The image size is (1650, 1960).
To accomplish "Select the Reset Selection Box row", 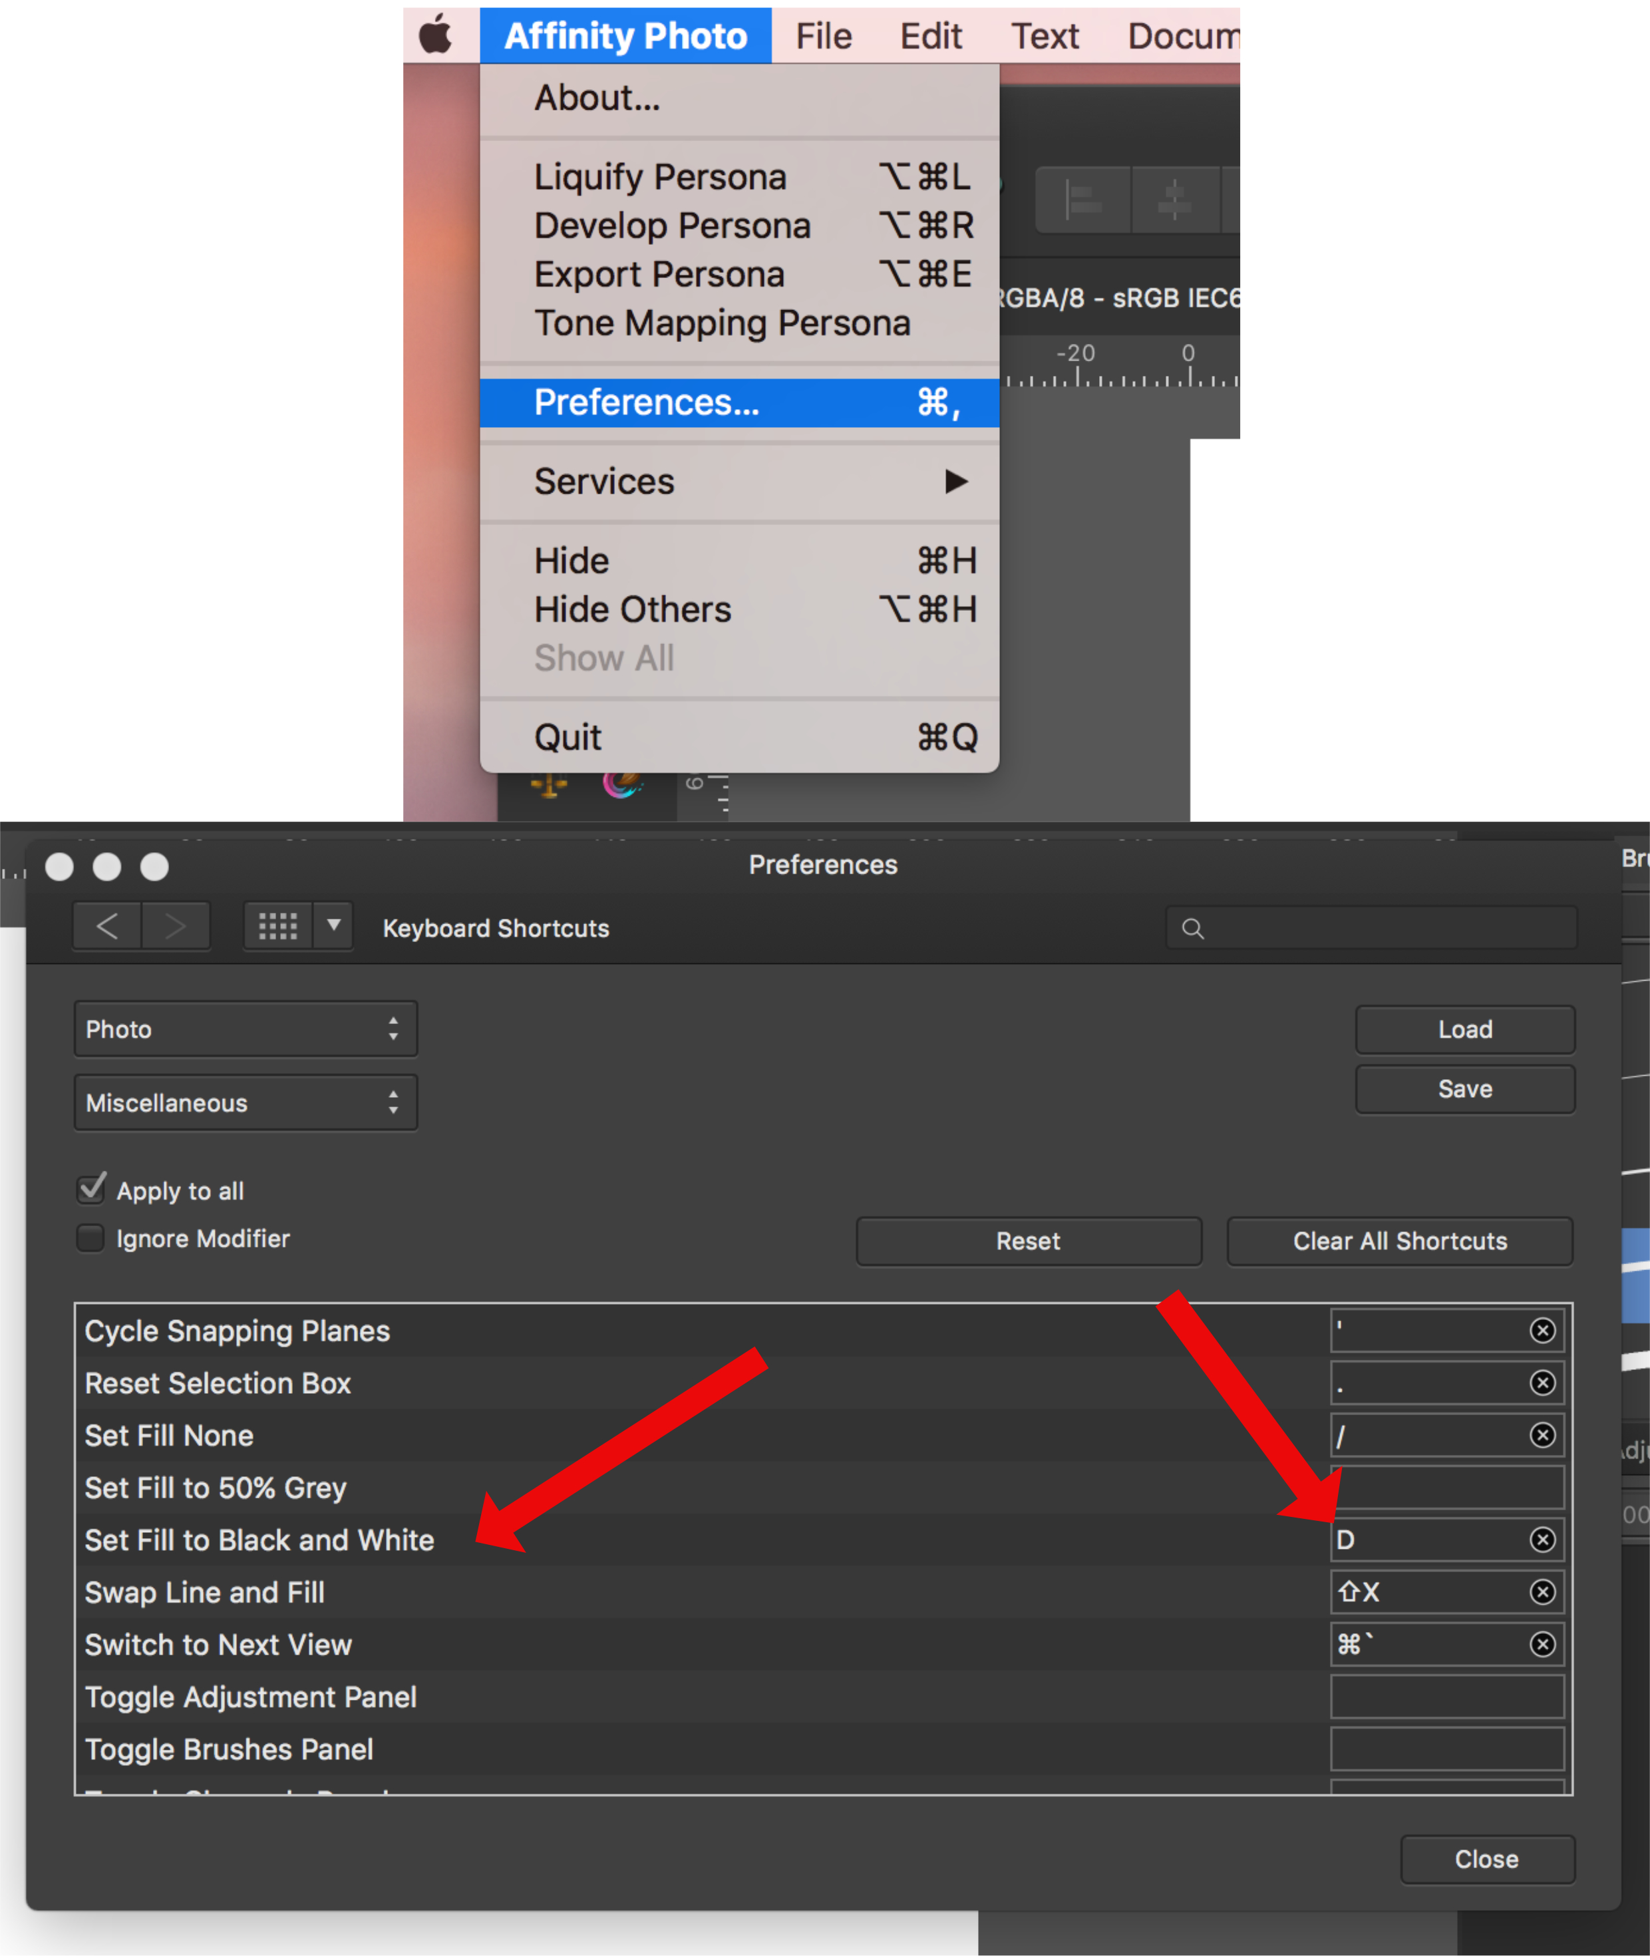I will [x=823, y=1383].
